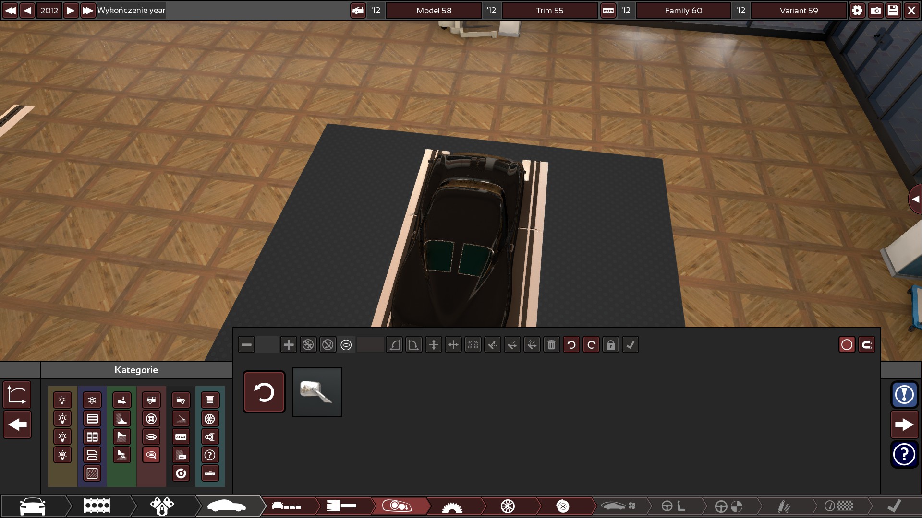Open the van-shaped body fixture category
Image resolution: width=922 pixels, height=518 pixels.
151,400
